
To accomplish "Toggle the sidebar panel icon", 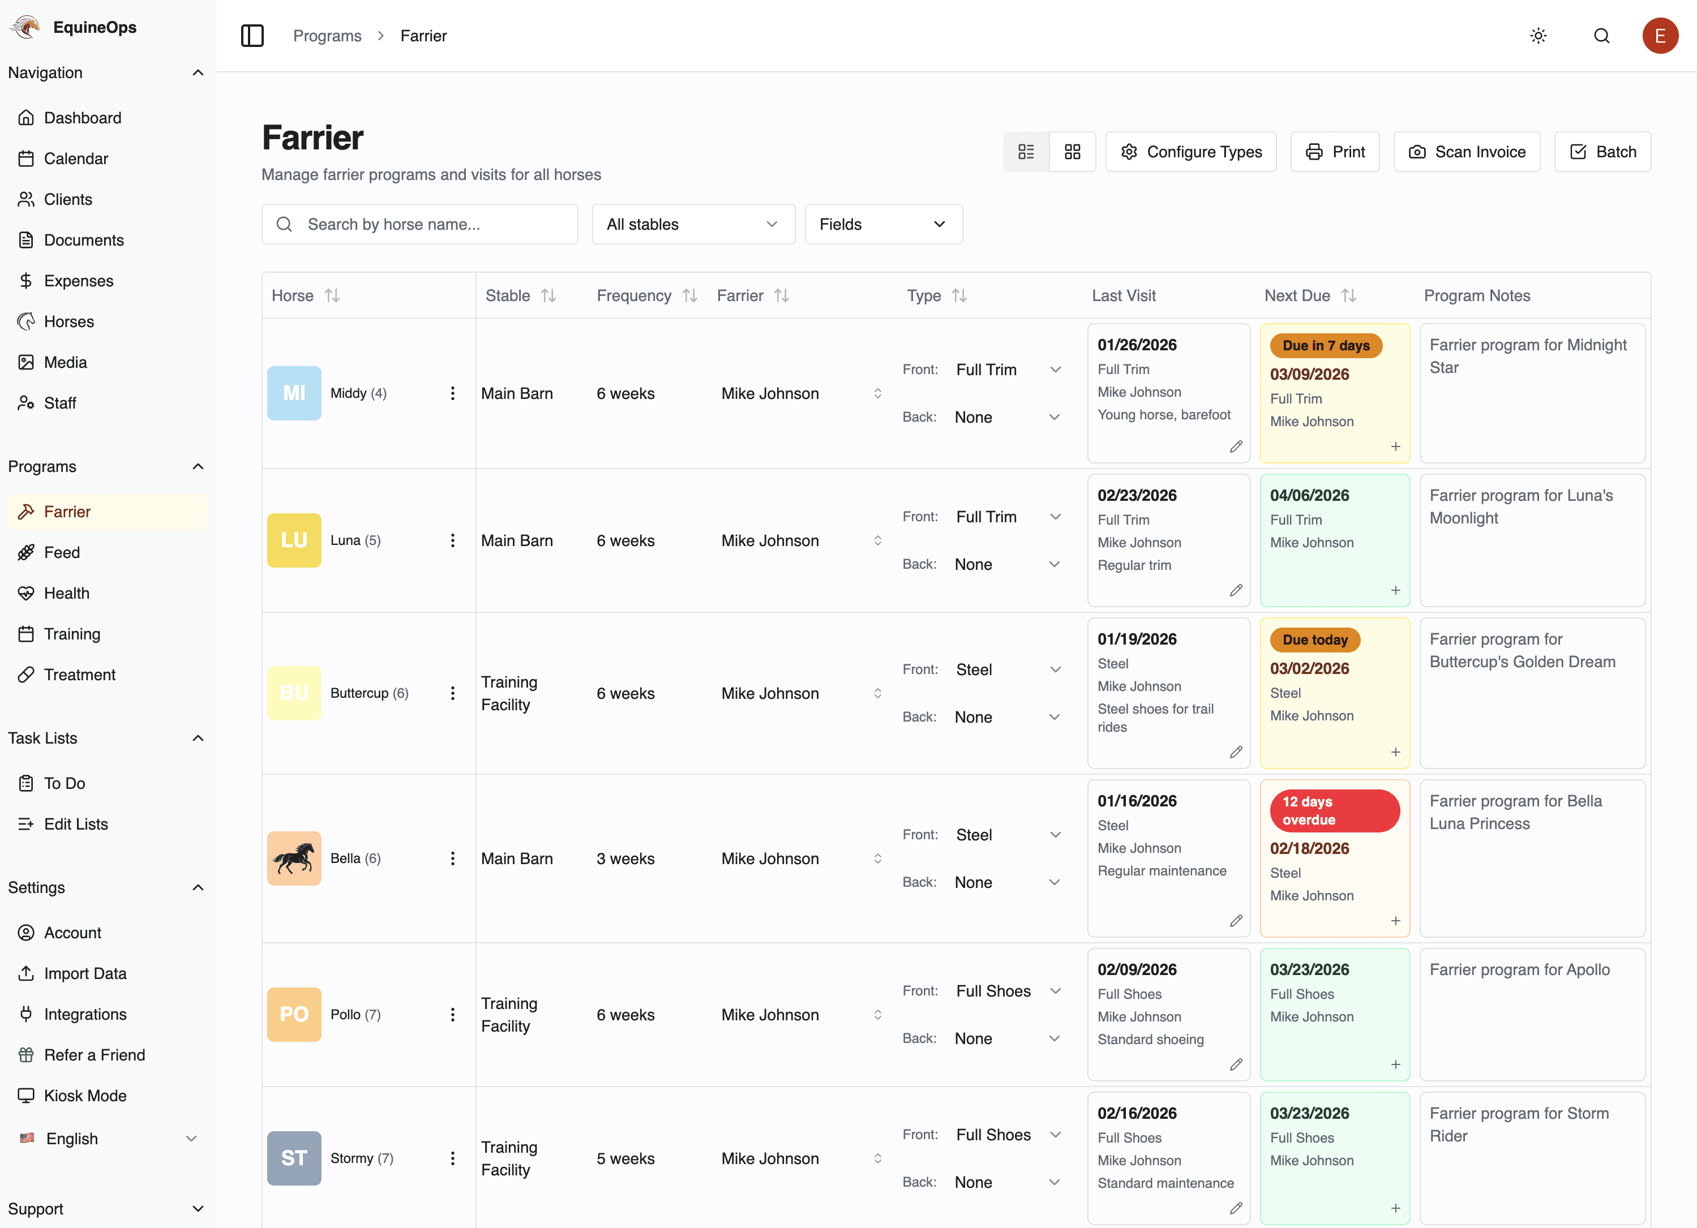I will click(x=252, y=36).
